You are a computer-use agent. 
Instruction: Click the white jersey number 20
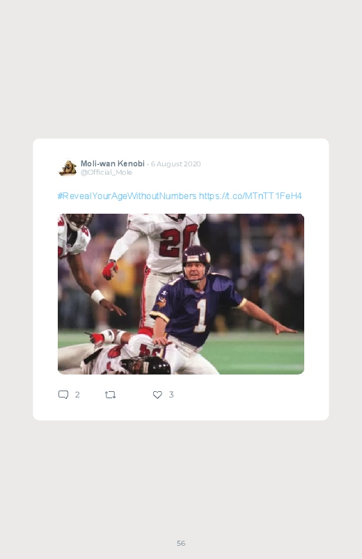coord(178,241)
